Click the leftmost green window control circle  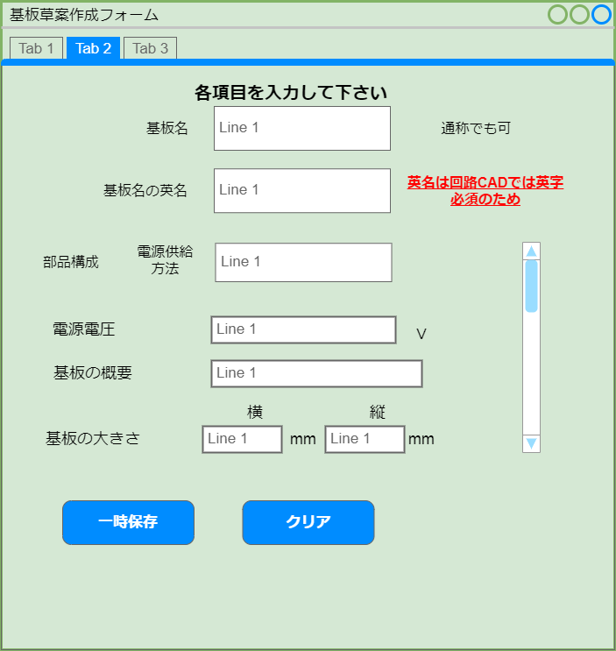click(557, 15)
